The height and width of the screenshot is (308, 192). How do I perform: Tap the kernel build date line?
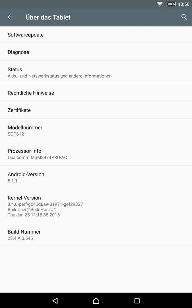pos(34,215)
